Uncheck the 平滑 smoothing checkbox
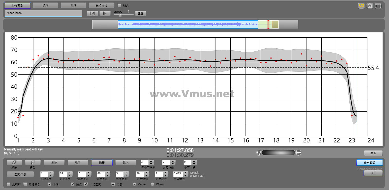This screenshot has width=389, height=190. click(49, 184)
